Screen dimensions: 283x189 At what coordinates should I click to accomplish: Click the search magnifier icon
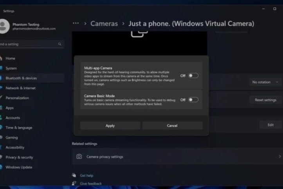coord(59,44)
